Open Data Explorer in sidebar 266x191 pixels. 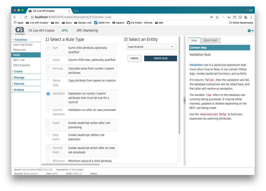(22, 65)
